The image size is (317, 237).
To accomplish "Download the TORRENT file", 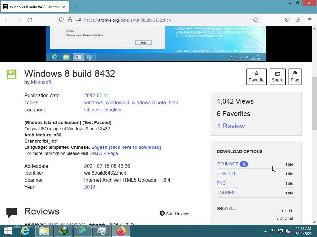I will coord(227,193).
